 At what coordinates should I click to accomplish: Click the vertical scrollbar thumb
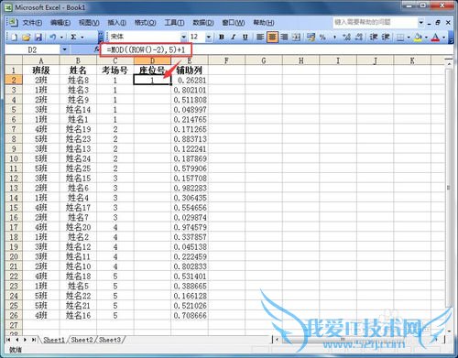click(x=448, y=188)
